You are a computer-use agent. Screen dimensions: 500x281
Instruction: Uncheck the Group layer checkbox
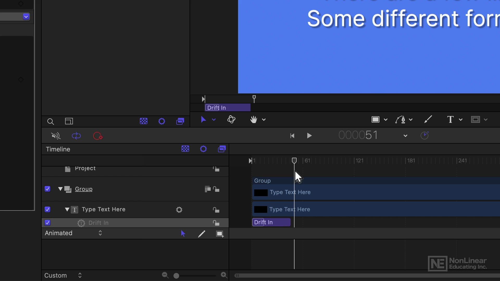(x=47, y=189)
